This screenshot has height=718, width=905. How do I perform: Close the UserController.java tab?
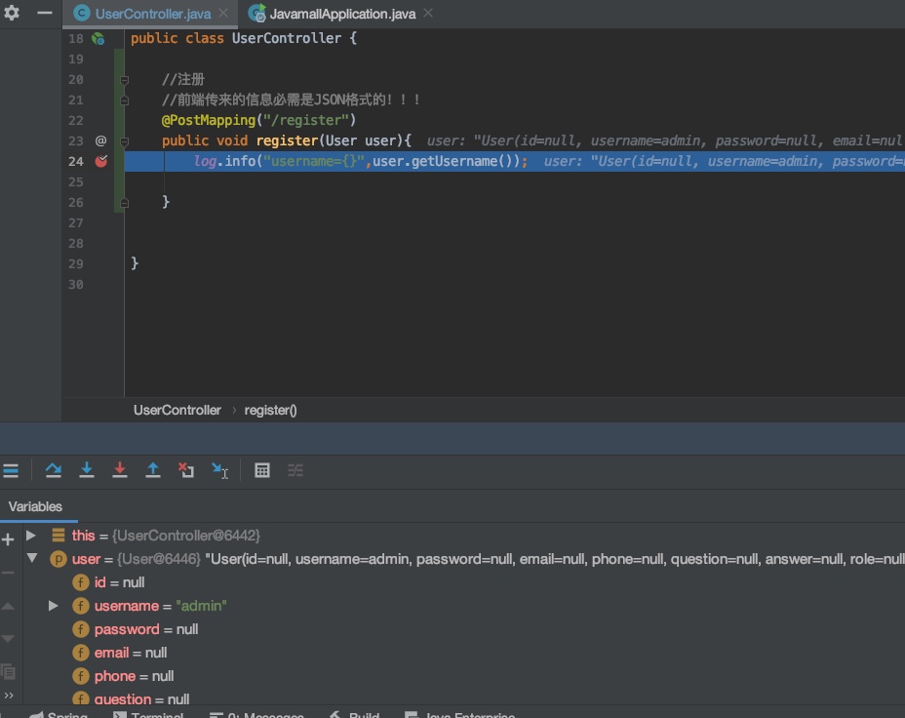pyautogui.click(x=223, y=15)
